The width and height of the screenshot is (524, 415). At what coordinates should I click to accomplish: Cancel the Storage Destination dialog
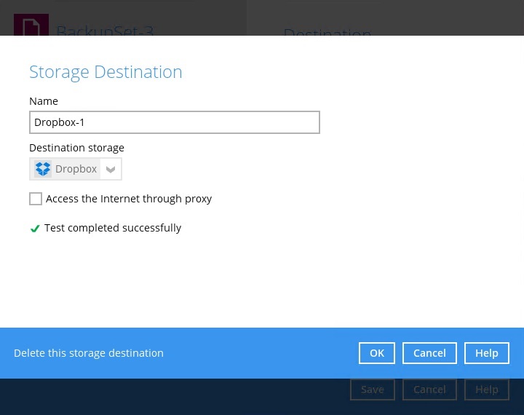429,353
